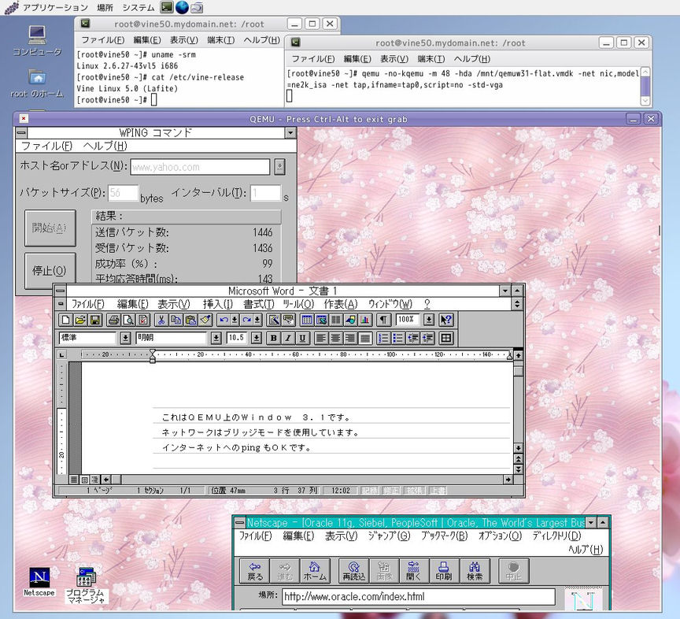Toggle Underline formatting in Word
The height and width of the screenshot is (619, 680).
coord(303,338)
